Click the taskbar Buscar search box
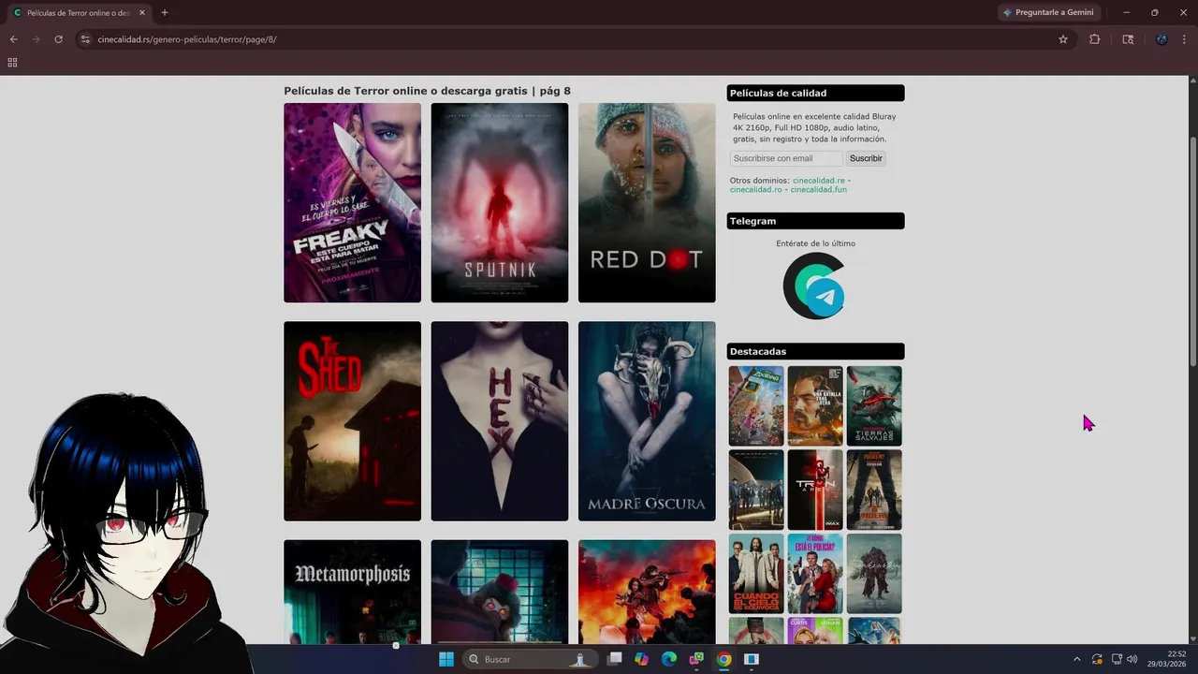This screenshot has width=1198, height=674. pyautogui.click(x=531, y=659)
